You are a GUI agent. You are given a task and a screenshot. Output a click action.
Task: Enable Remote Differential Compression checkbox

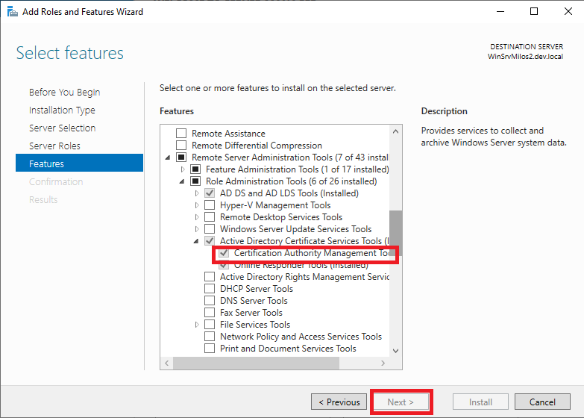coord(180,146)
